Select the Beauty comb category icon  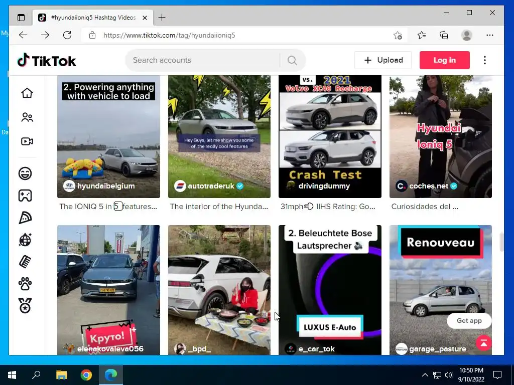pyautogui.click(x=25, y=262)
